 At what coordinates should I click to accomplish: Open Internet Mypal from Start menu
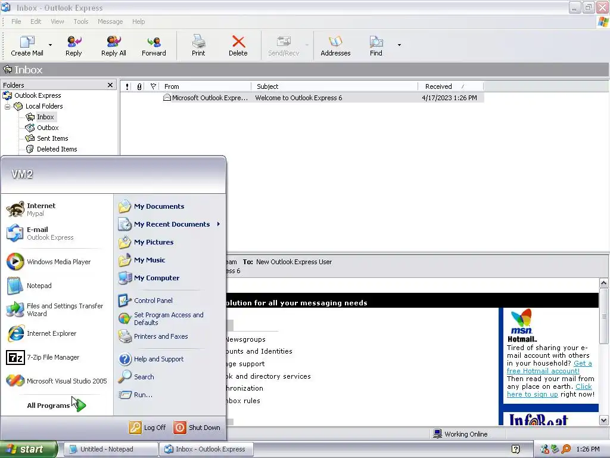(x=57, y=209)
